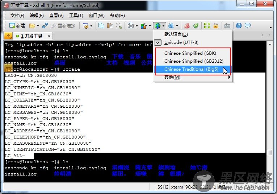Click the magnifier find icon
This screenshot has width=277, height=194.
[x=119, y=26]
